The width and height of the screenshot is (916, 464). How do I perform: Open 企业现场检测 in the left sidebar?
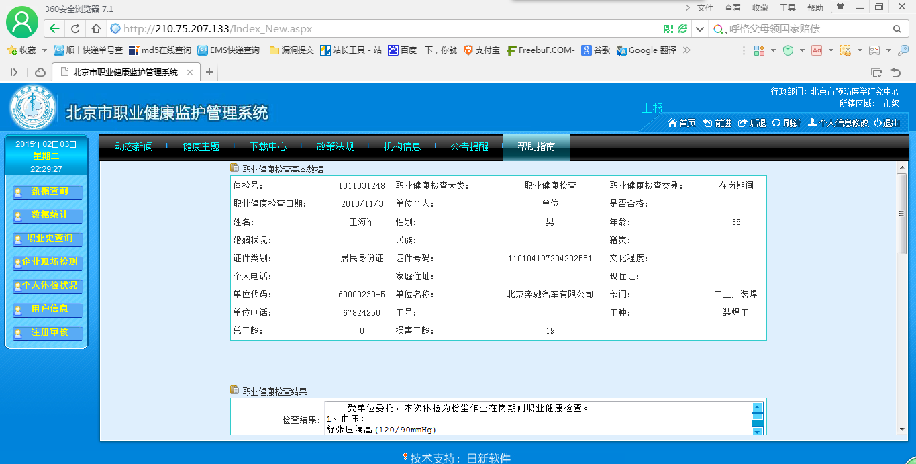[48, 263]
